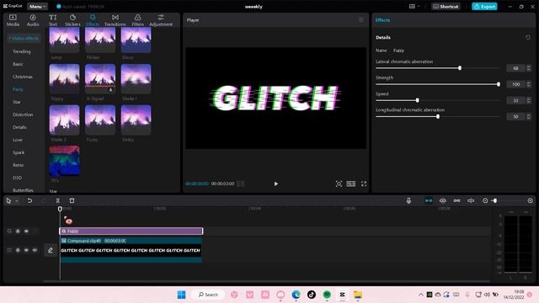Select the Retro effects category
Image resolution: width=539 pixels, height=303 pixels.
(x=18, y=165)
